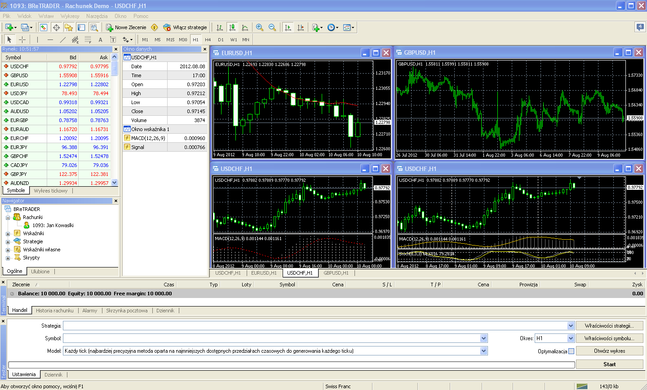Click the tester progress bar
The width and height of the screenshot is (647, 390).
click(292, 365)
